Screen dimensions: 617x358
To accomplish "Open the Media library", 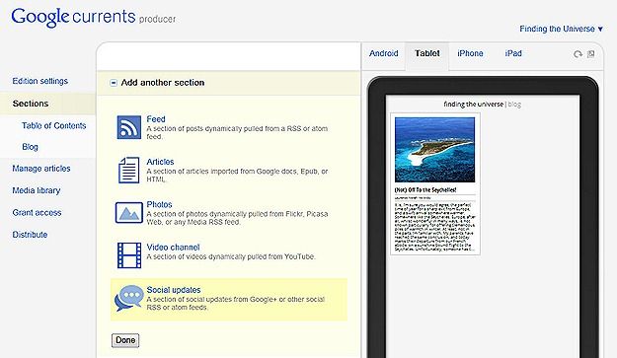I will point(37,190).
